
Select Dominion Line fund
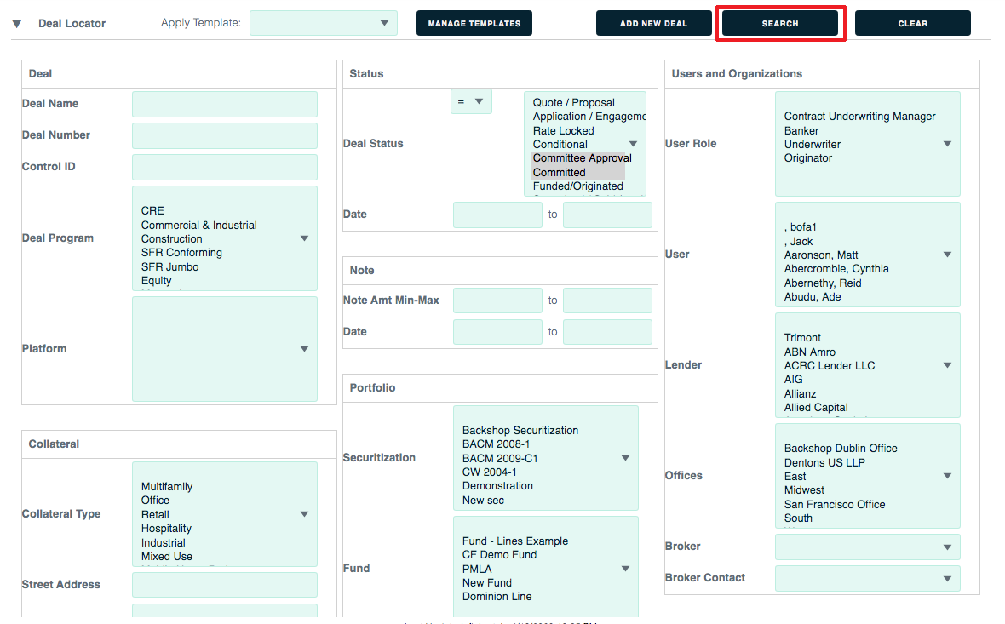pos(497,597)
